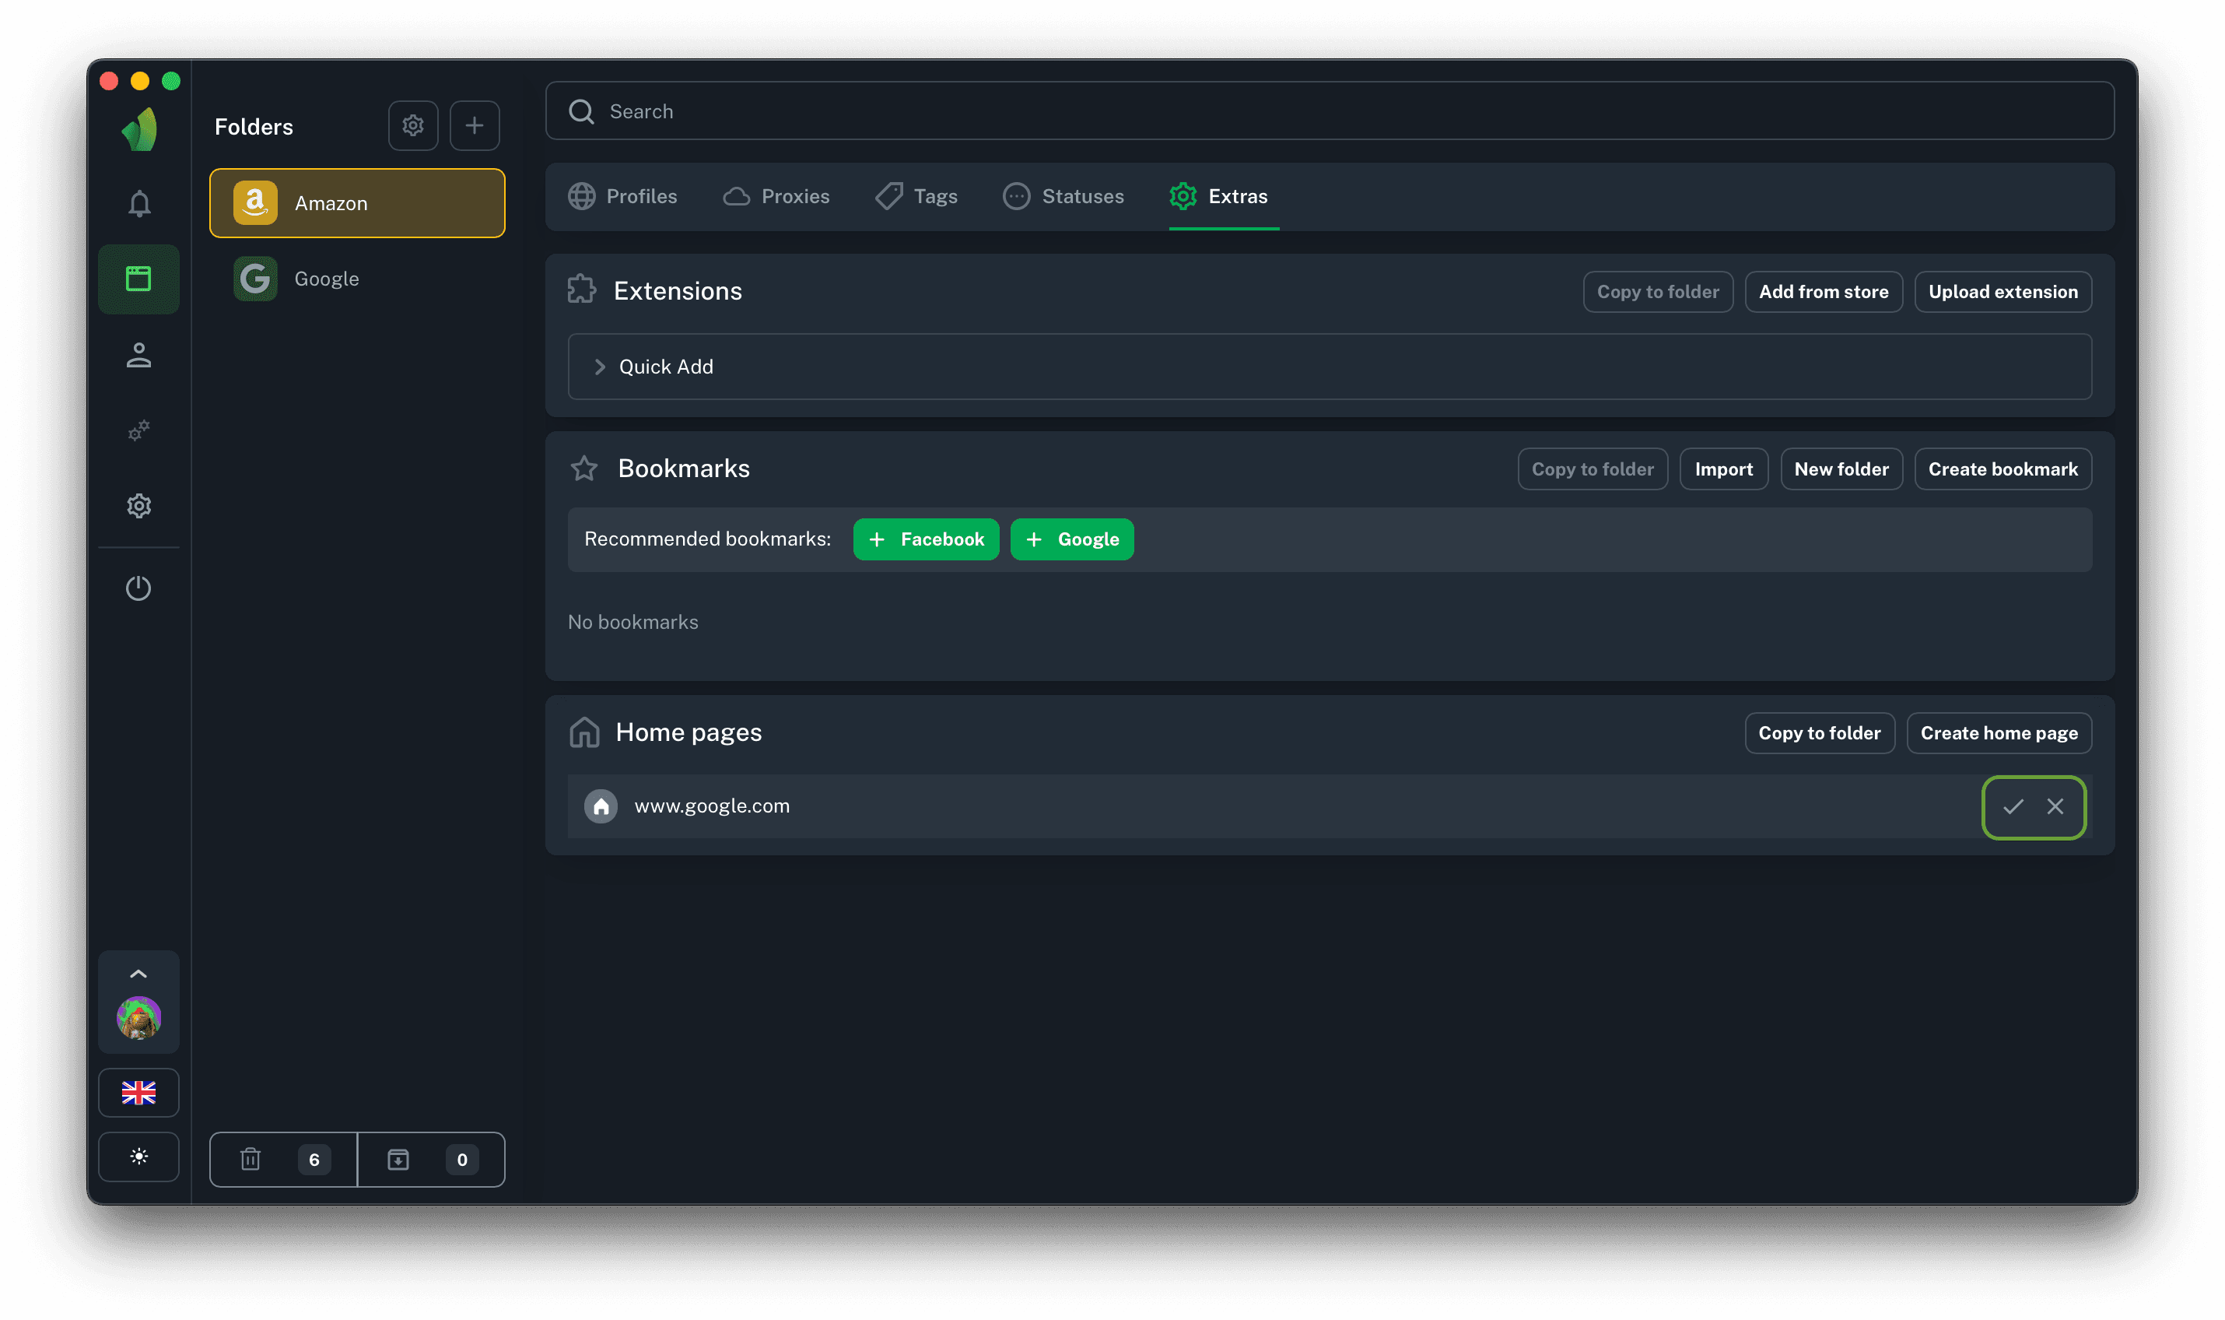Click the Search input field
2225x1320 pixels.
(x=1329, y=111)
